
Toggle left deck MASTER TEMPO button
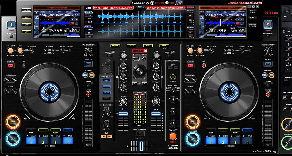[88, 94]
